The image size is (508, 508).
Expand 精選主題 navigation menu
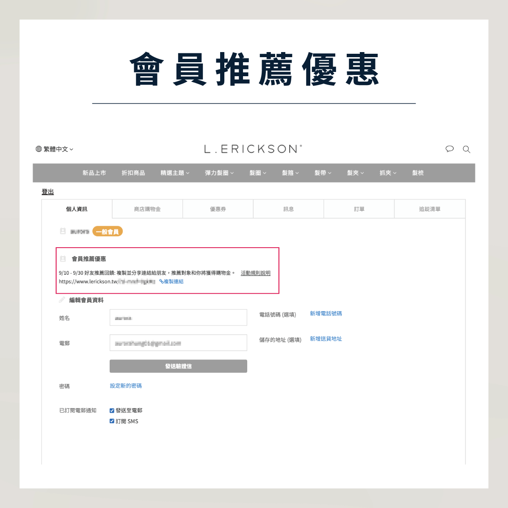tap(175, 173)
